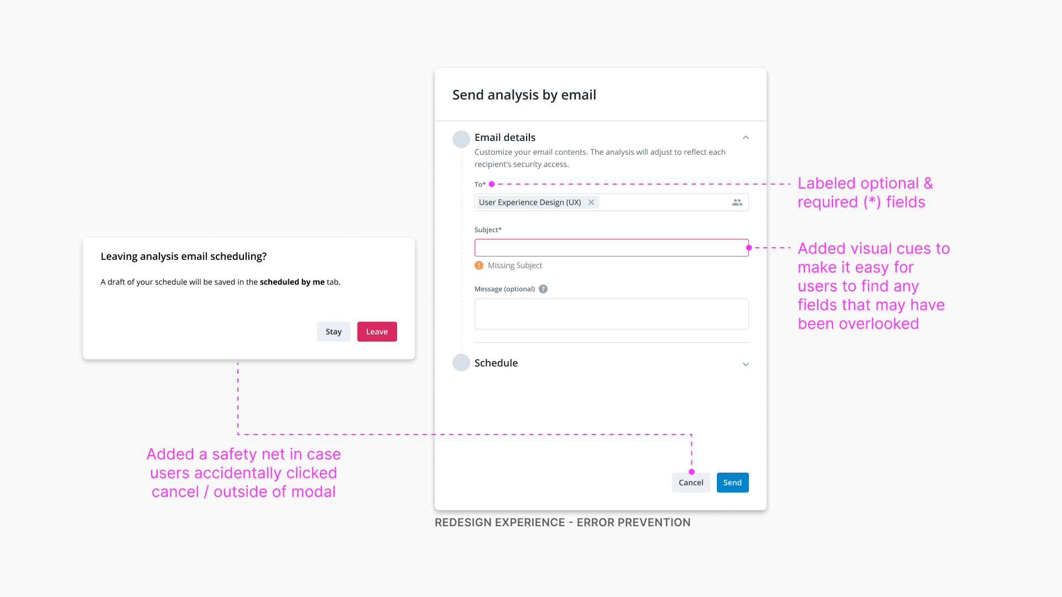Click the pink annotation dot above Cancel

pos(691,472)
